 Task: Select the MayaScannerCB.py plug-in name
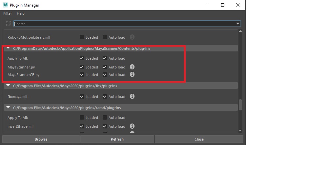(x=23, y=75)
